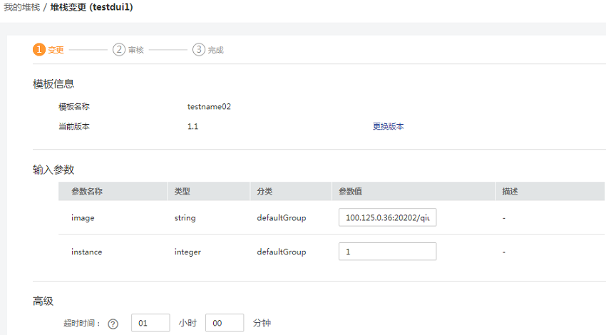Click the 堆栈变更 (testdui1) breadcrumb title

[x=91, y=7]
